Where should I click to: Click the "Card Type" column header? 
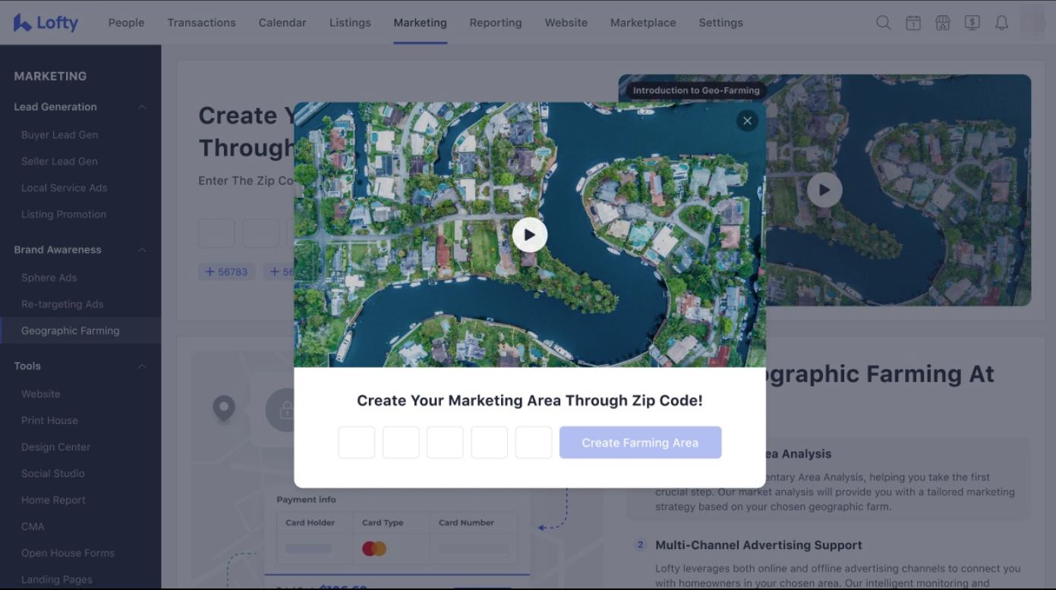(383, 523)
